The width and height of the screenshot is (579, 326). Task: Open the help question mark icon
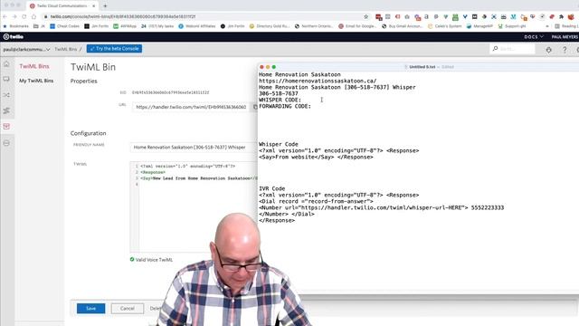(565, 50)
